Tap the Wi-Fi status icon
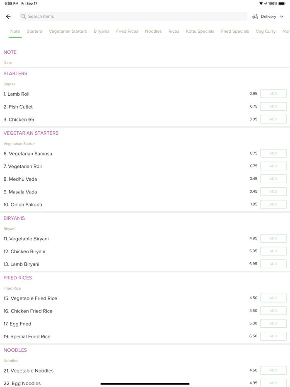 (x=261, y=3)
